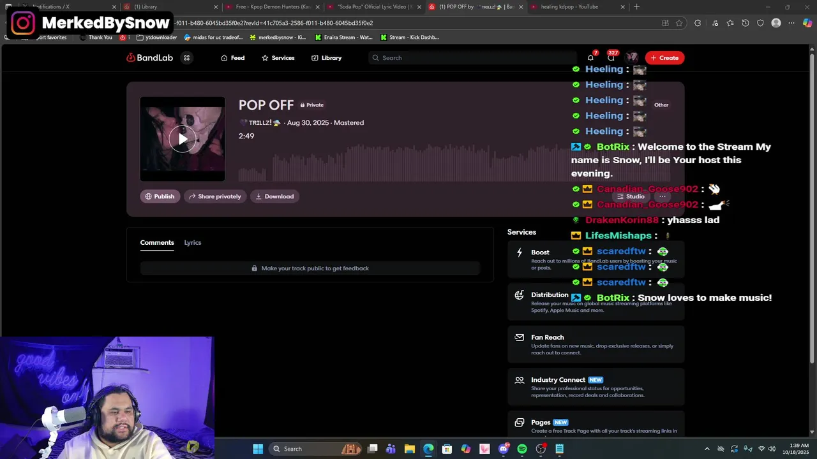The width and height of the screenshot is (817, 459).
Task: Switch to the healing kdpop YouTube tab
Action: tap(577, 7)
